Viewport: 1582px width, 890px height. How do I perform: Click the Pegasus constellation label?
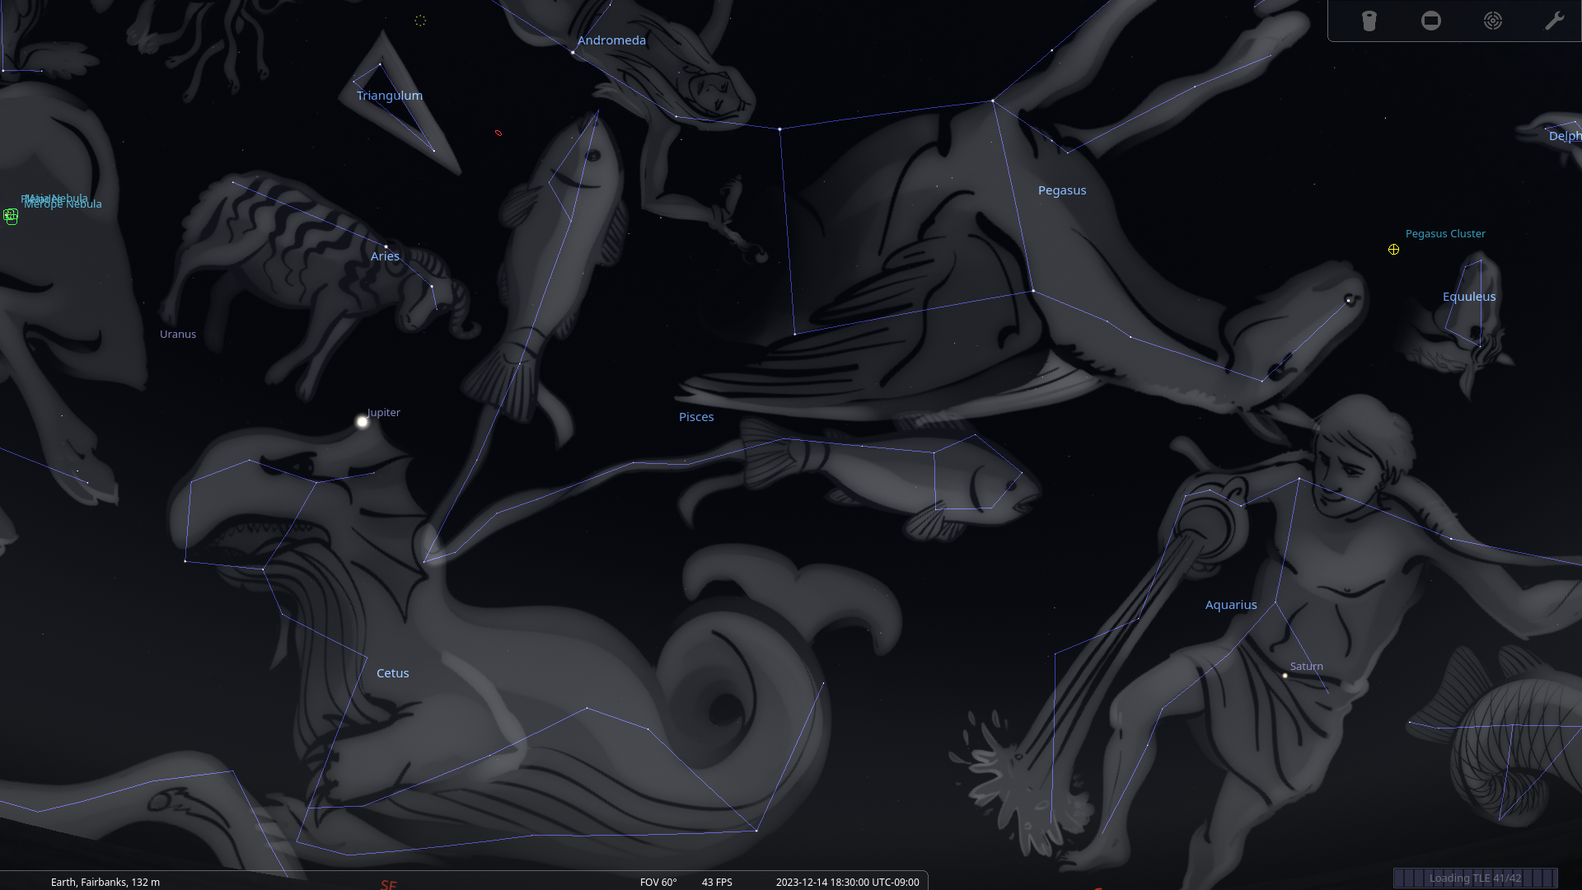tap(1061, 190)
